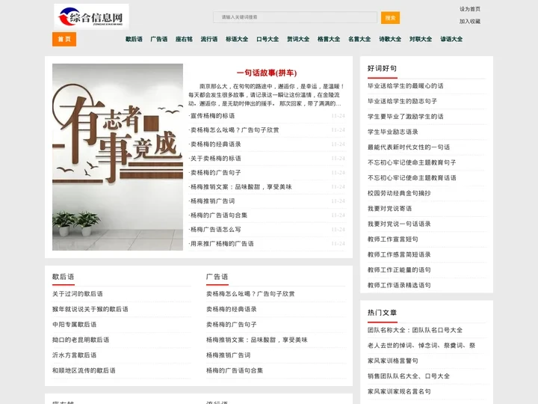
Task: Open 学生毕业励志语录
Action: (393, 132)
